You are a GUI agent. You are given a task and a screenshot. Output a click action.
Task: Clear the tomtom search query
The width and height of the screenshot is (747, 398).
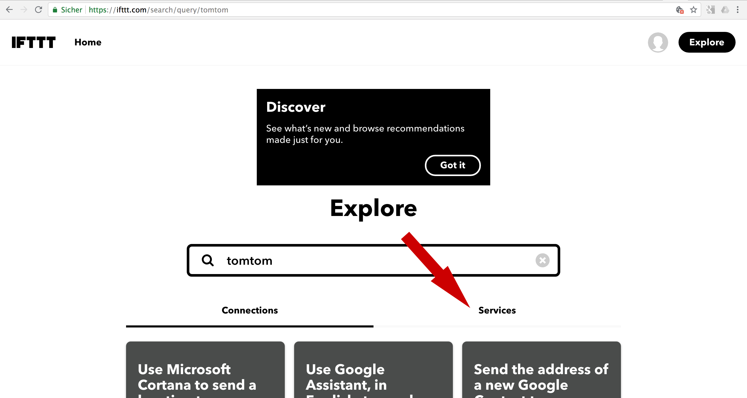[x=542, y=260]
